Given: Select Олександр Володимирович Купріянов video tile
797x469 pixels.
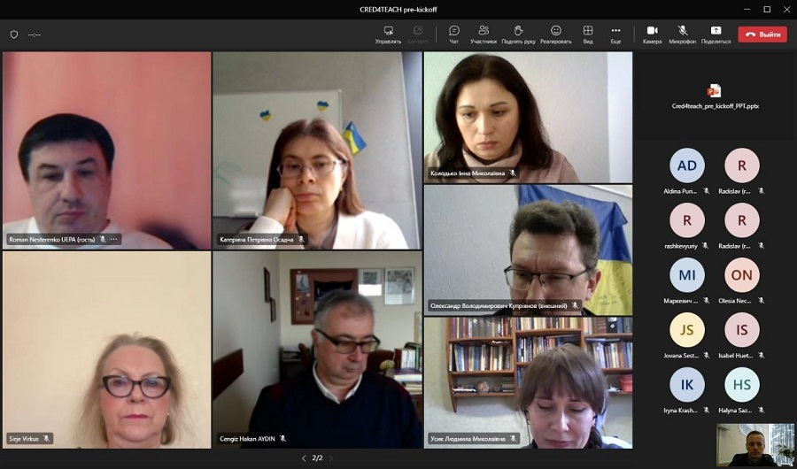Looking at the screenshot, I should 528,250.
